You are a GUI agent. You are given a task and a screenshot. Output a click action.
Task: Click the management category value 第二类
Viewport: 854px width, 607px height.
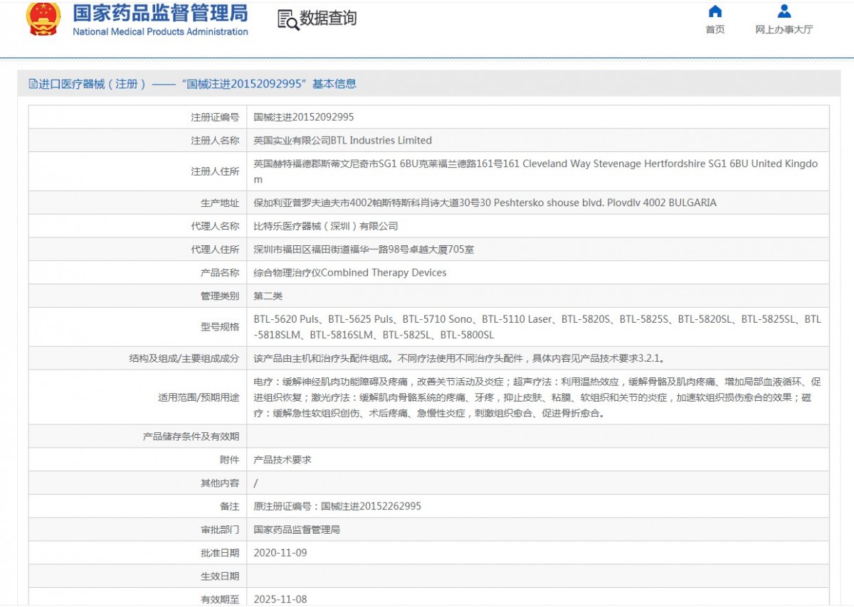[268, 296]
